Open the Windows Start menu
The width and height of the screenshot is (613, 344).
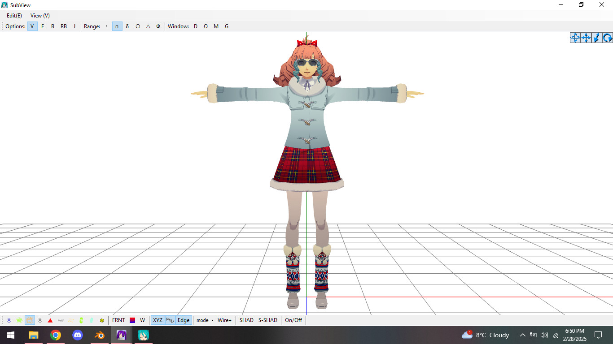click(x=11, y=335)
